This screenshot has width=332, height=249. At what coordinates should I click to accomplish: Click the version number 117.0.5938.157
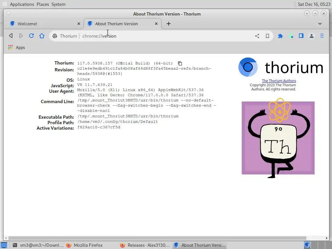tap(95, 63)
